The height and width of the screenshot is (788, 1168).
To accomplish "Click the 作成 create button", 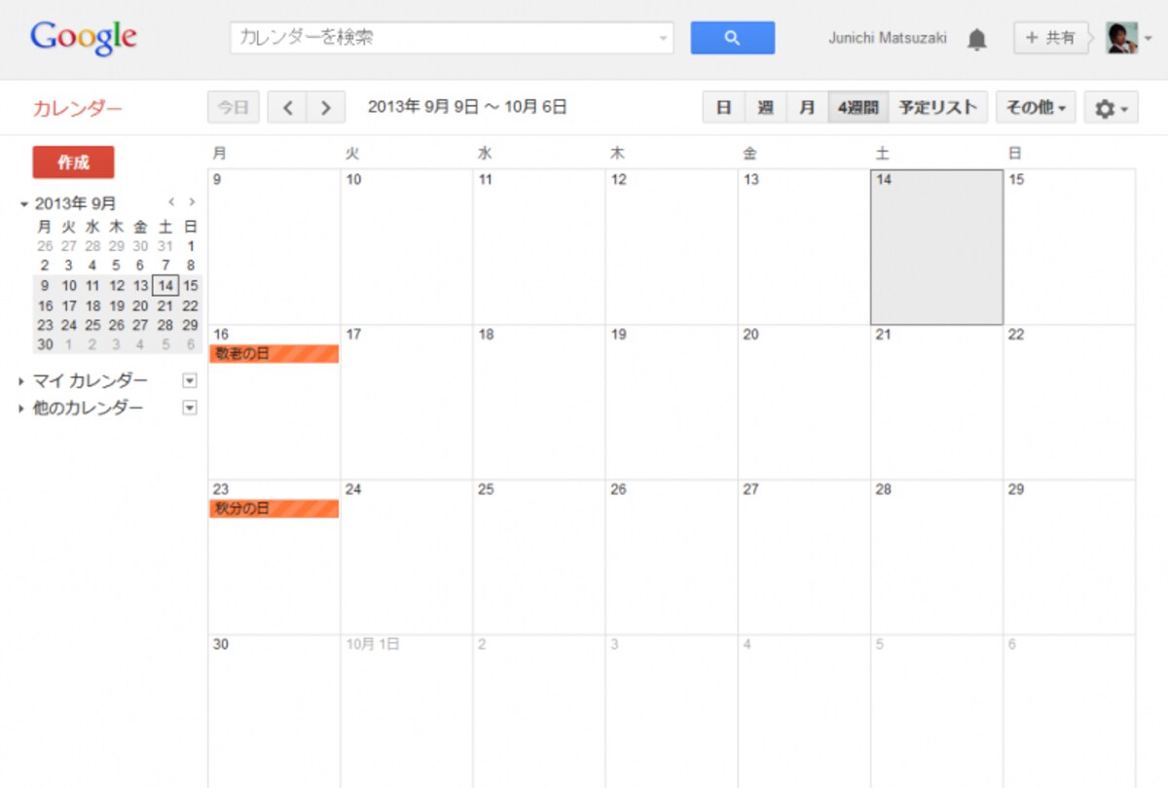I will pos(73,162).
